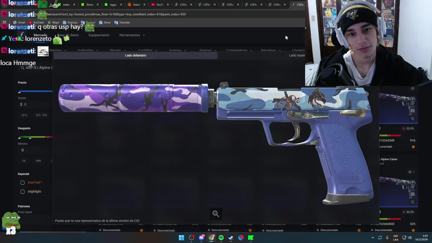
Task: Expand the Agentes category dropdown
Action: (x=207, y=50)
